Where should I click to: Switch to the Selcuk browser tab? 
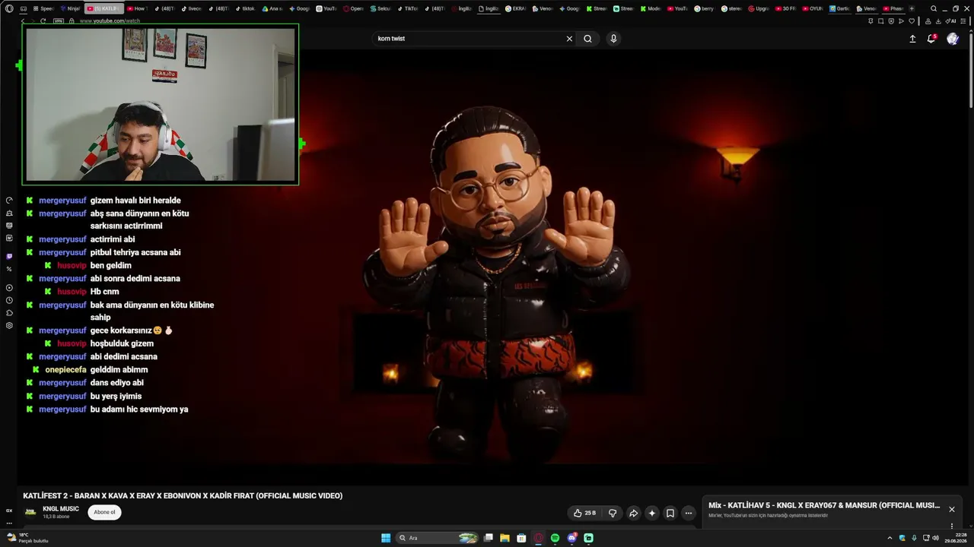pyautogui.click(x=383, y=8)
